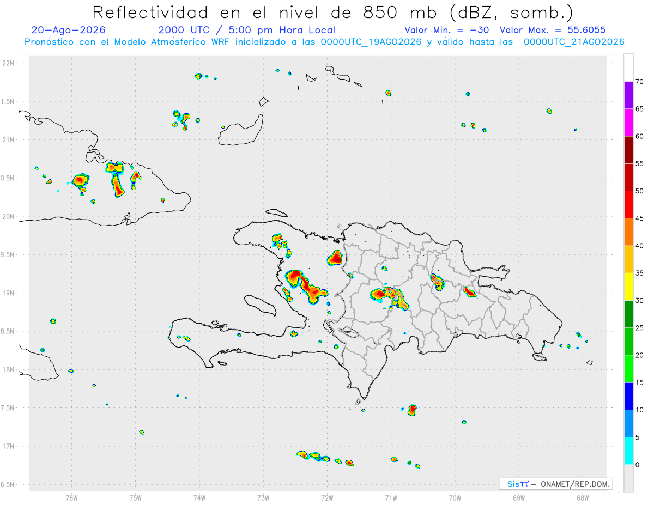Click the '6.5N' latitude label
The image size is (654, 505).
point(8,485)
